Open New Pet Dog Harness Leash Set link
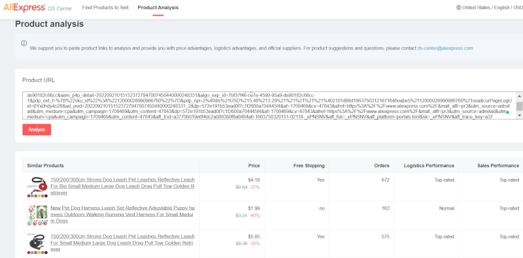The image size is (523, 258). pos(122,214)
